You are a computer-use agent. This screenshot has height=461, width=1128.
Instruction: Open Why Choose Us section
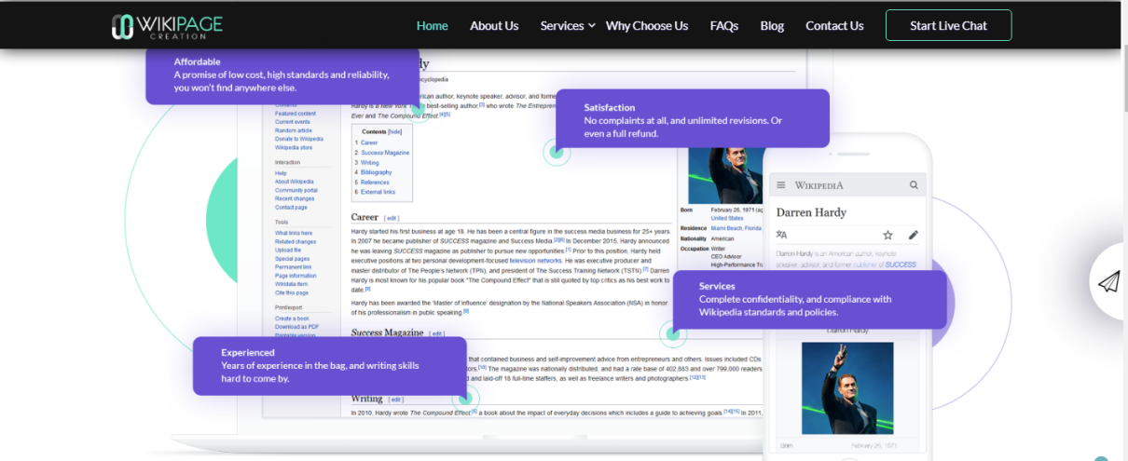(647, 26)
